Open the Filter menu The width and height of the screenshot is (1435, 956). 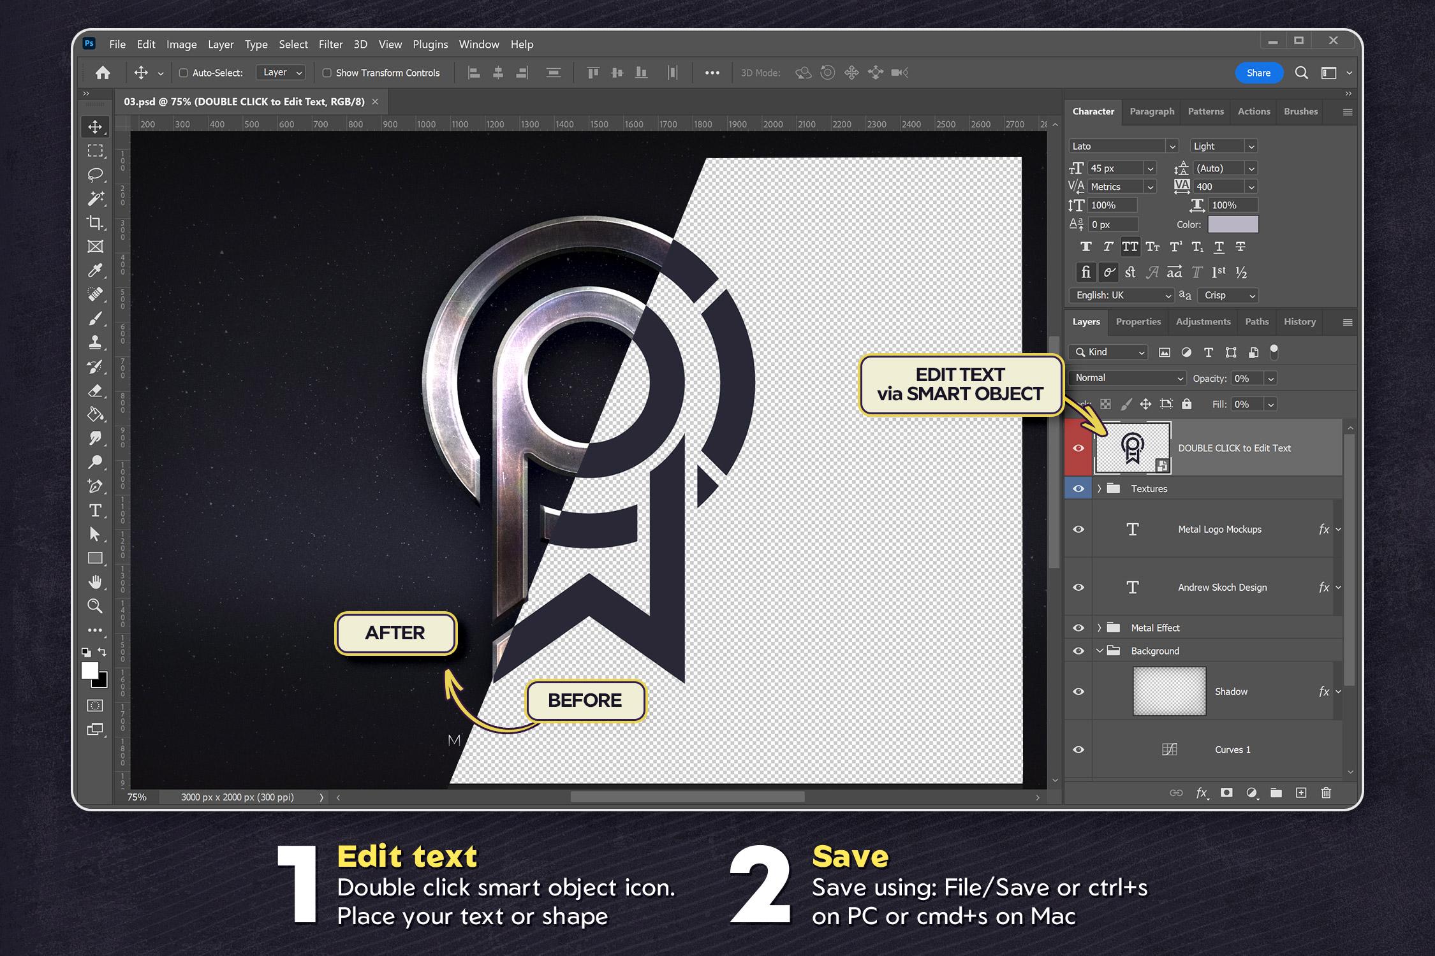point(331,44)
